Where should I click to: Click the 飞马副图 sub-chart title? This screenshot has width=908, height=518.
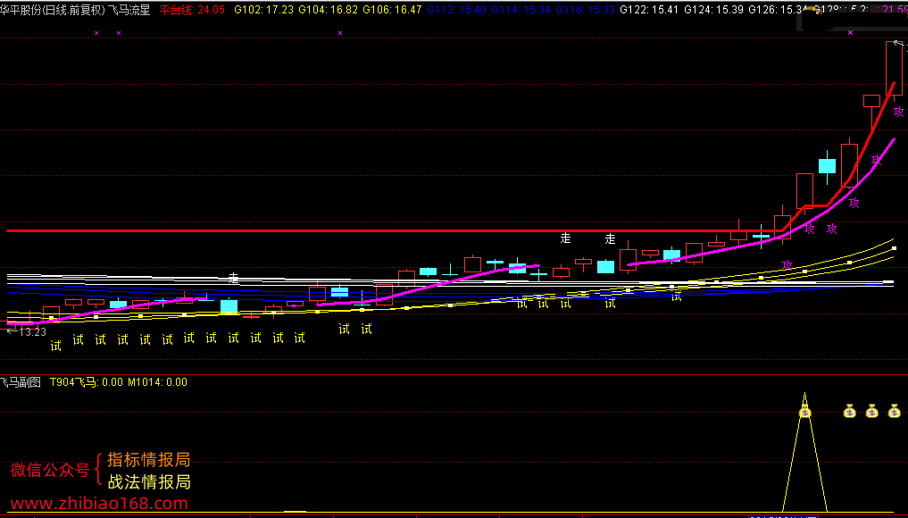pos(21,382)
